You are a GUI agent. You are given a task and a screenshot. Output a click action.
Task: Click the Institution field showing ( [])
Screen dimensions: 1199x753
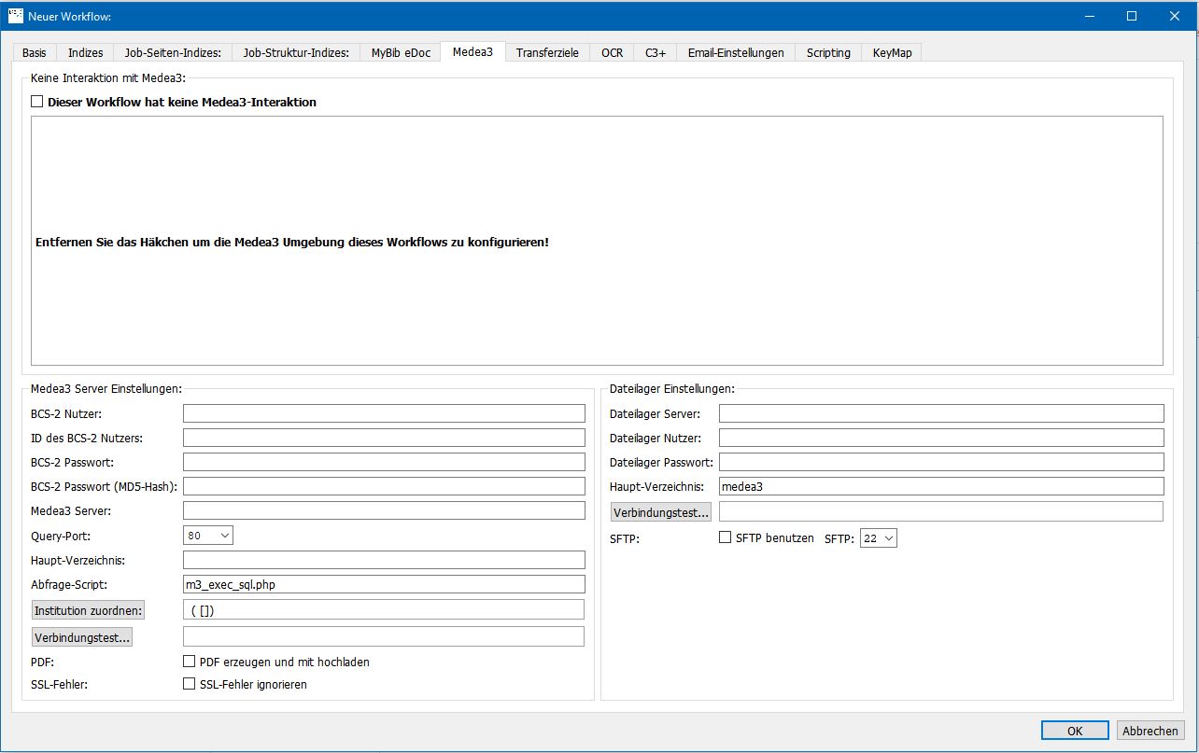coord(384,609)
